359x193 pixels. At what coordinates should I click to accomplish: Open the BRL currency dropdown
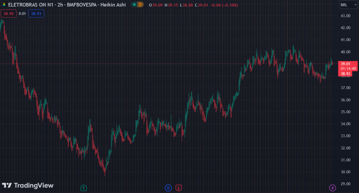pyautogui.click(x=348, y=5)
